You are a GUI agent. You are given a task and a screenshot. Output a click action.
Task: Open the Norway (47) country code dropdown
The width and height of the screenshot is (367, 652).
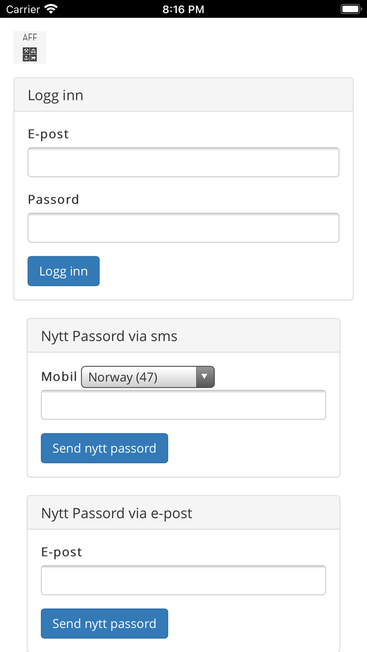(148, 377)
